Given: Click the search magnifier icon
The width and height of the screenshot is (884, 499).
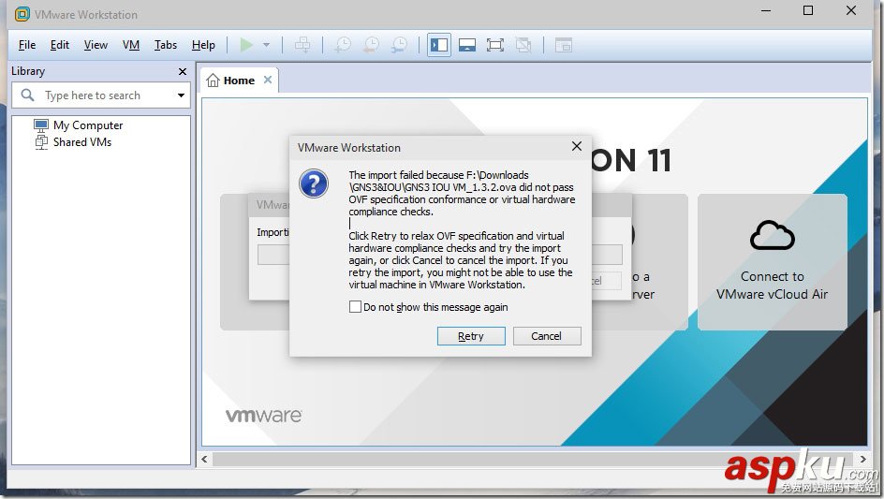Looking at the screenshot, I should click(27, 95).
